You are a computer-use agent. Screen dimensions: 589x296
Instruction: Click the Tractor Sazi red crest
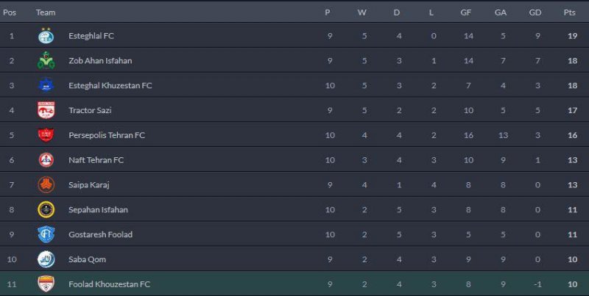(46, 111)
